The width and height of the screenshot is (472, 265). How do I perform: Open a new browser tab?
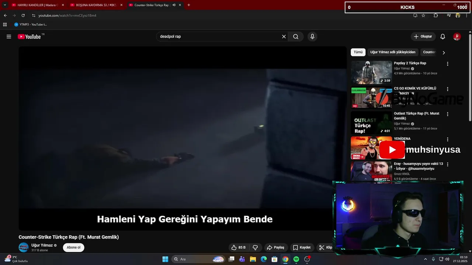pos(189,5)
